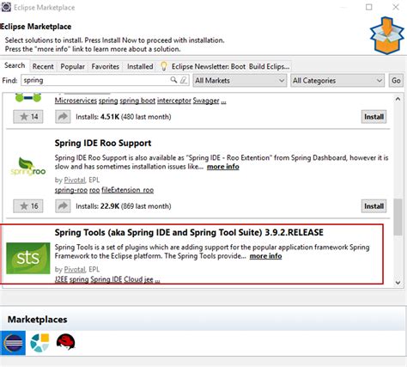Click the J2EE tag link

coord(61,279)
